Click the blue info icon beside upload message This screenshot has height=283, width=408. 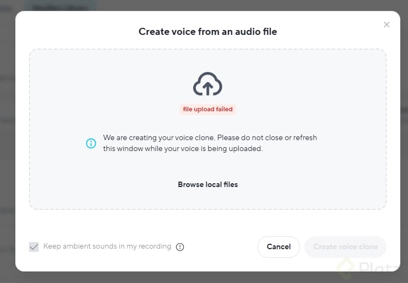pyautogui.click(x=91, y=143)
